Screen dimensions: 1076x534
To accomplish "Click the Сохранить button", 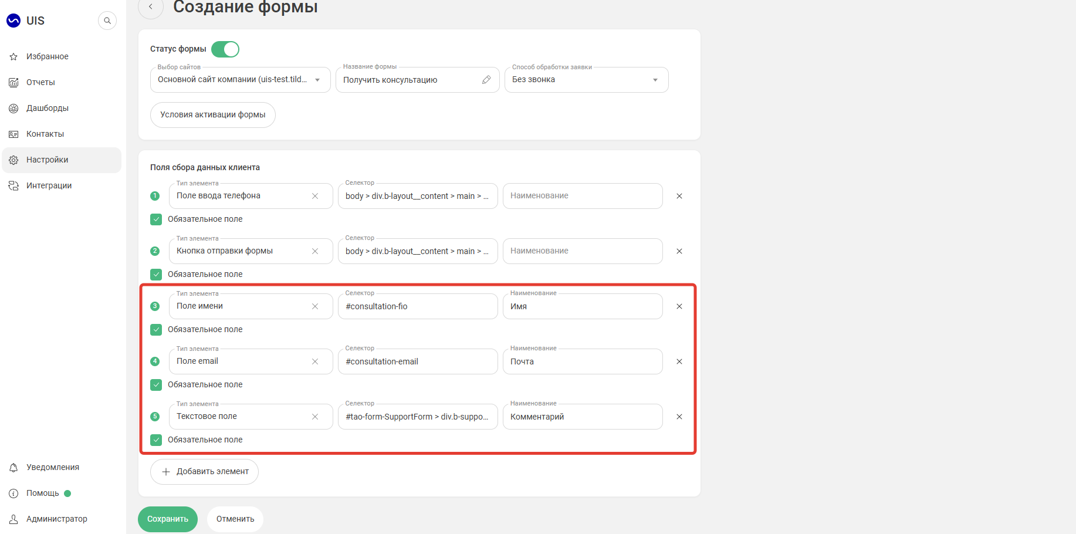I will pos(168,519).
